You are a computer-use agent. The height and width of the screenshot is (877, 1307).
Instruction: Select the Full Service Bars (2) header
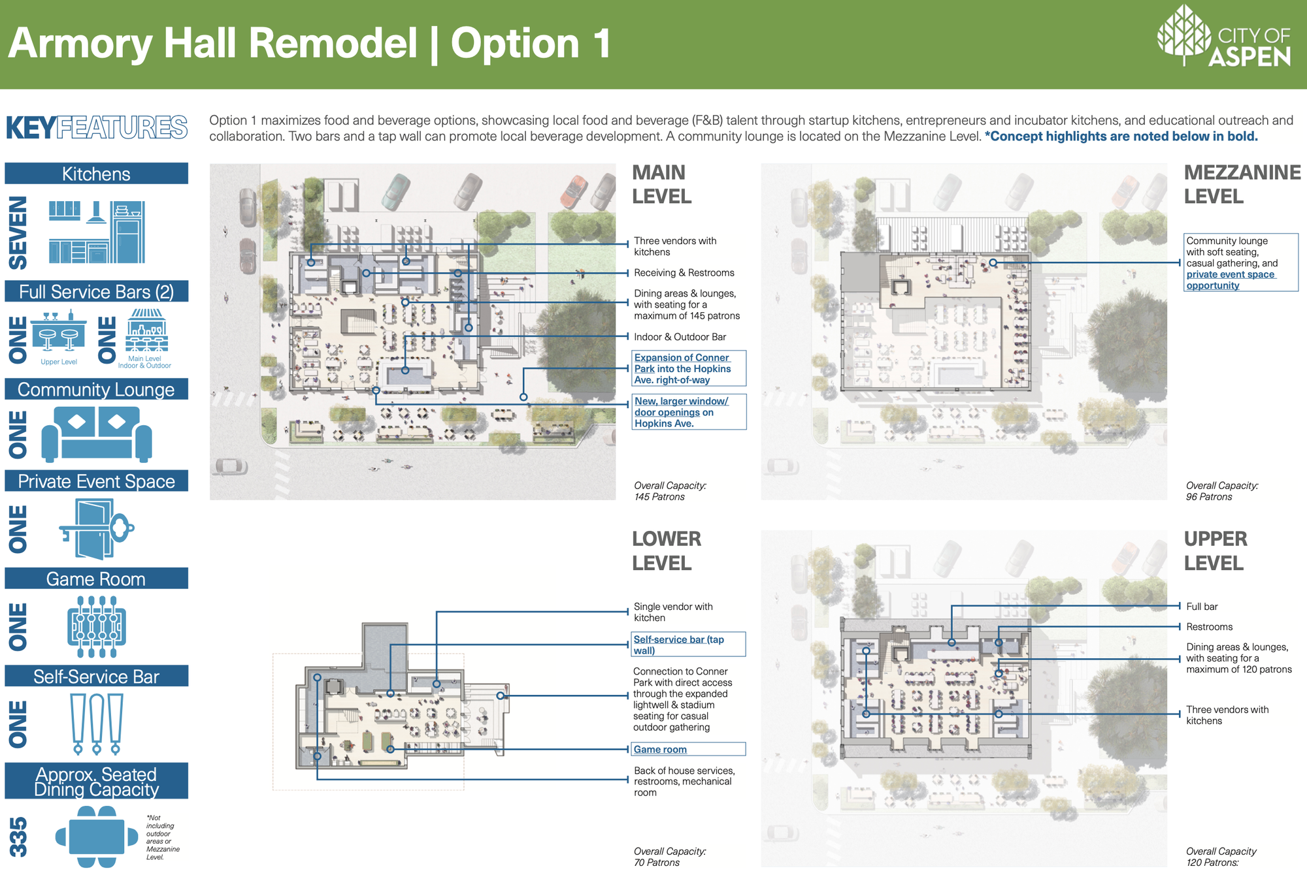pyautogui.click(x=97, y=291)
